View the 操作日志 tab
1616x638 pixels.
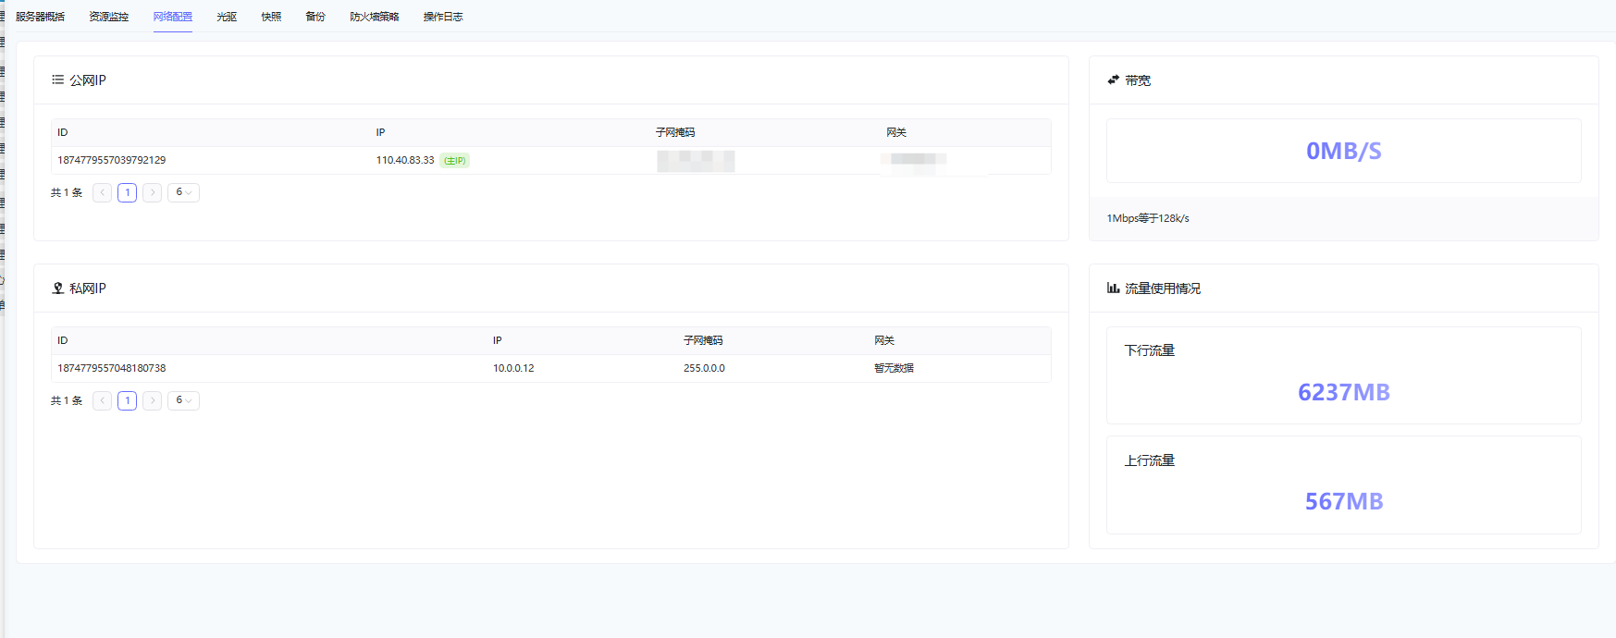(x=442, y=17)
